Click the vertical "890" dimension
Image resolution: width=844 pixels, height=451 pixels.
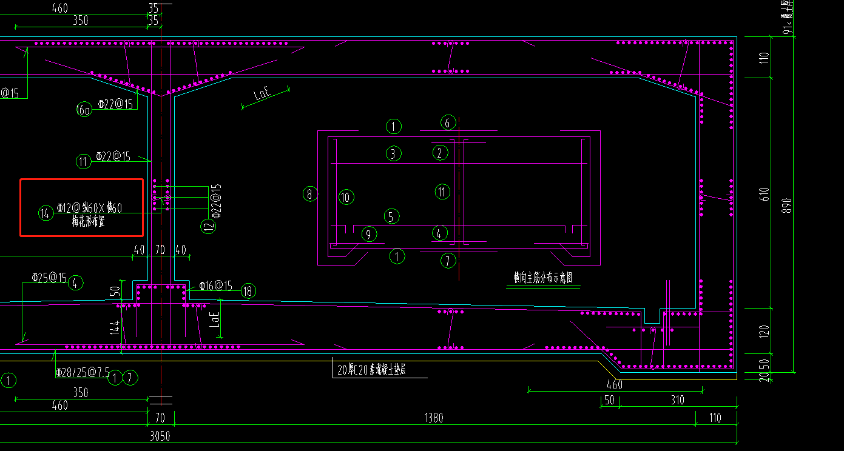coord(788,206)
